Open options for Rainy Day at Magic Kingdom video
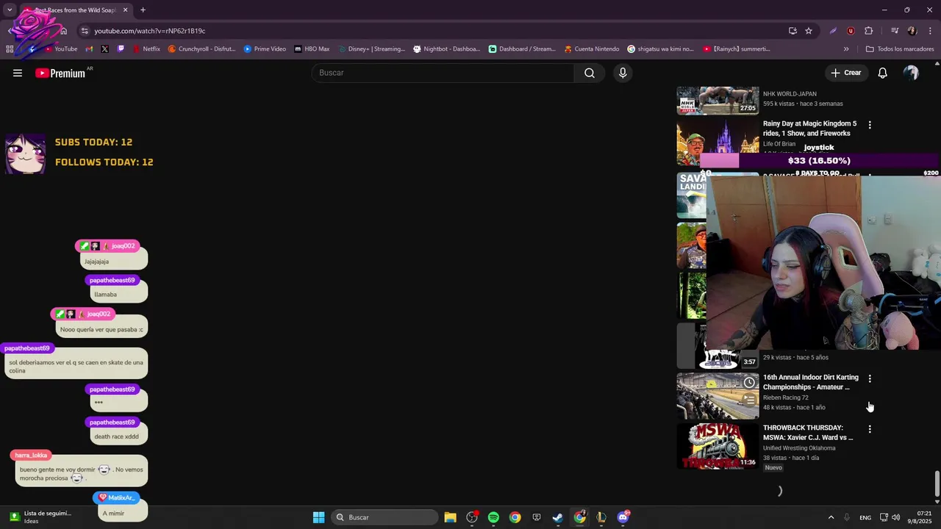Image resolution: width=941 pixels, height=529 pixels. 870,125
